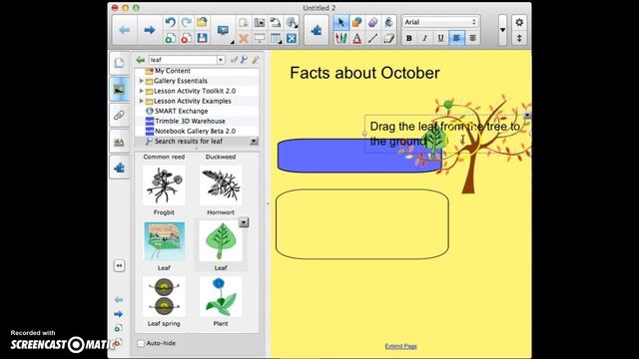Viewport: 639px width, 359px height.
Task: Go to the next page with the forward arrow
Action: [x=149, y=30]
